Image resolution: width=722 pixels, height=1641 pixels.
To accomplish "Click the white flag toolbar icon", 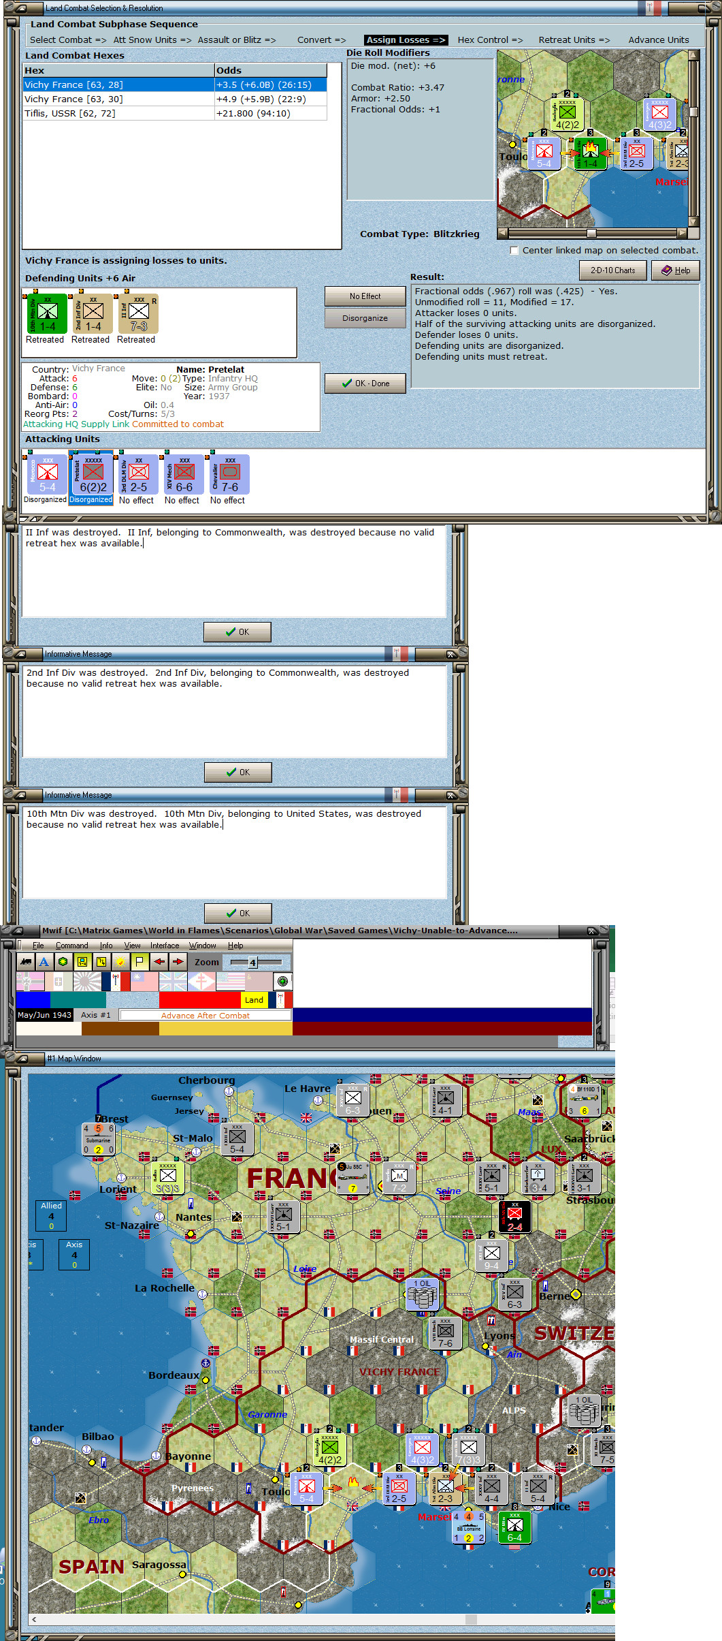I will pyautogui.click(x=140, y=962).
